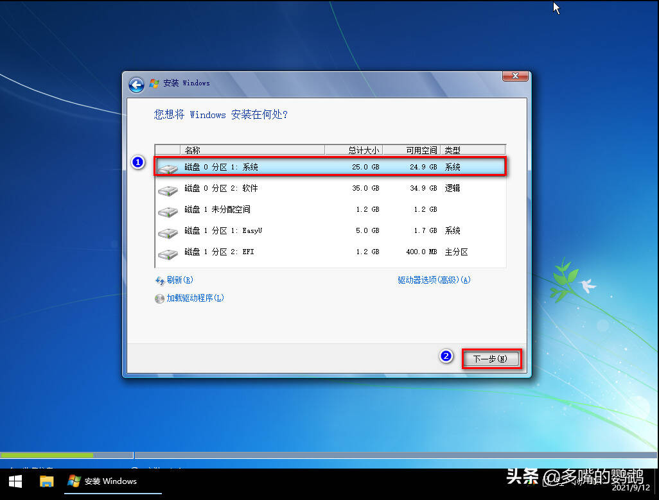The height and width of the screenshot is (500, 659).
Task: Click the 5.0 GB total size cell
Action: coord(367,231)
